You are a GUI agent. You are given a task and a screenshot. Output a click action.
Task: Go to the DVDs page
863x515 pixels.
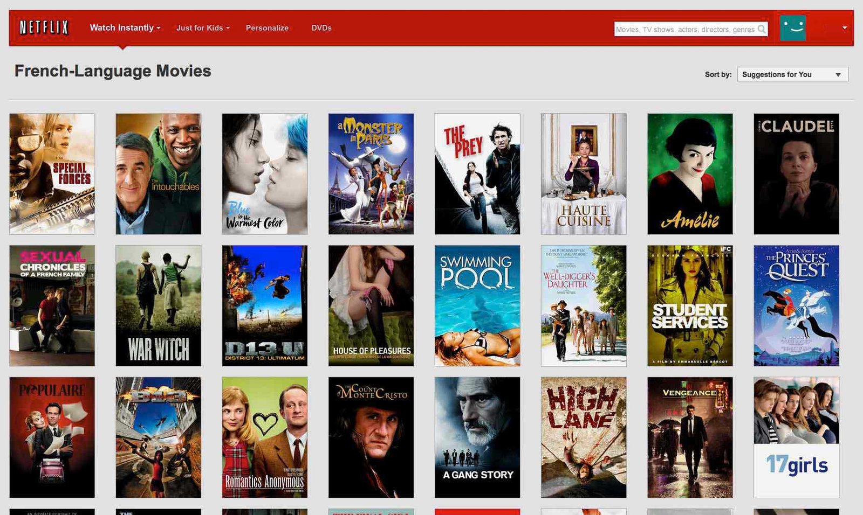coord(321,28)
